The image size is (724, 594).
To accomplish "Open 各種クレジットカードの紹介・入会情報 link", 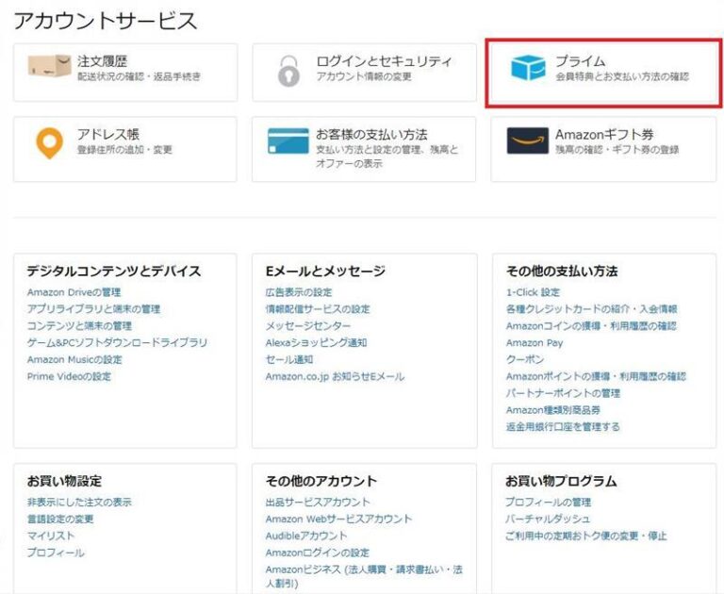I will tap(591, 309).
